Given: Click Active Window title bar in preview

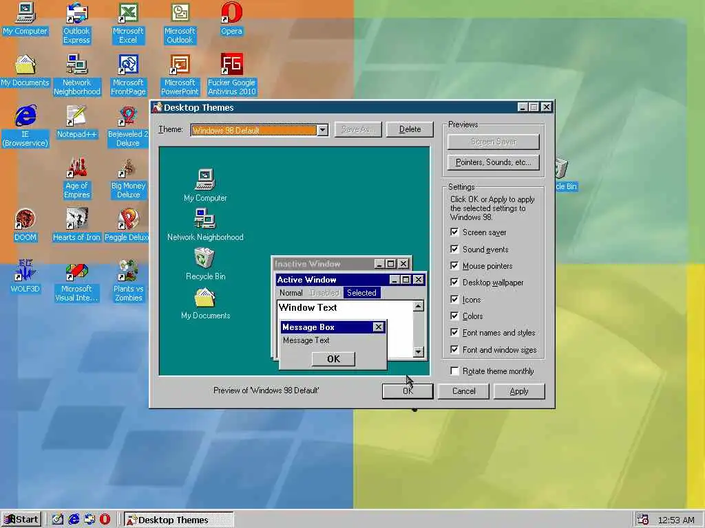Looking at the screenshot, I should 350,280.
